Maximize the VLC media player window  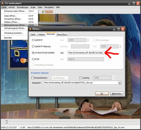pos(134,3)
